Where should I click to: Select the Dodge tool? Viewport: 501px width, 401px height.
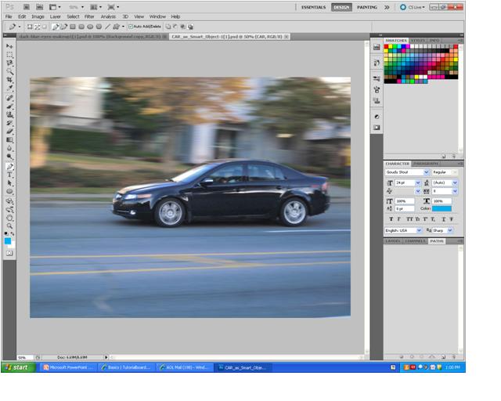[9, 157]
